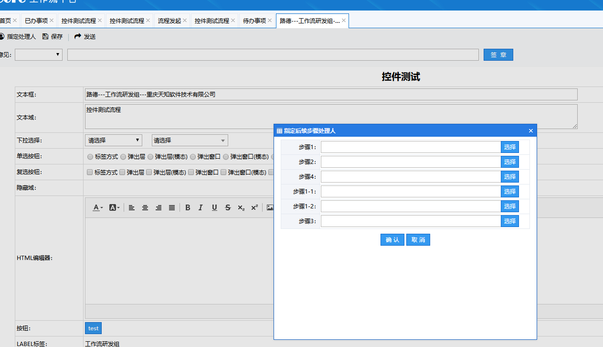Check the 弹出层 checkbox

122,173
